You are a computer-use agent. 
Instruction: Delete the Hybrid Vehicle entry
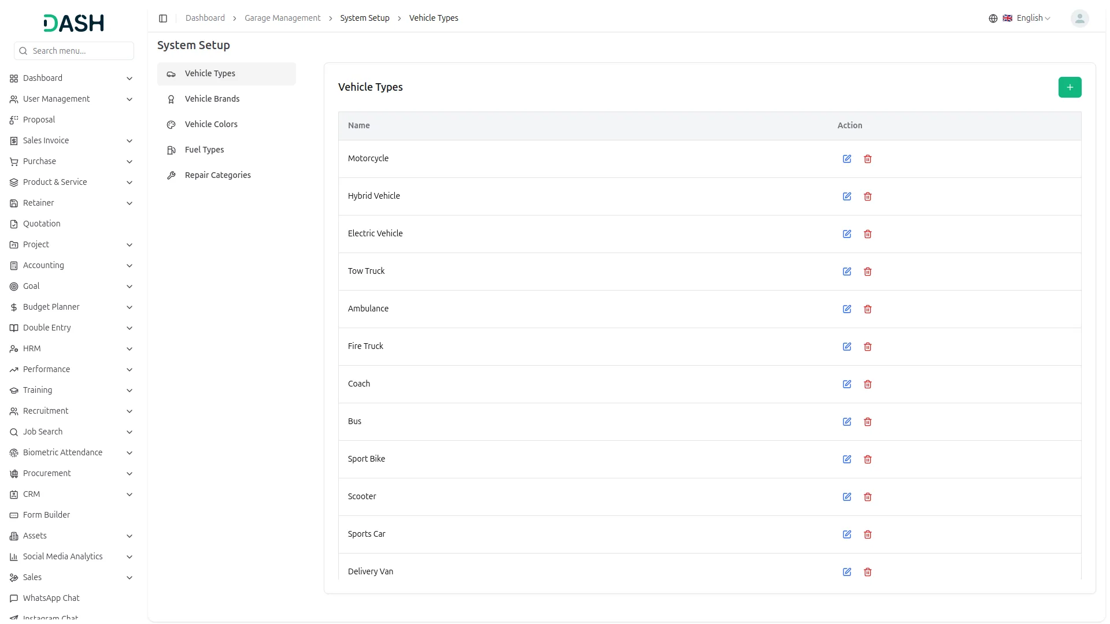(x=868, y=196)
